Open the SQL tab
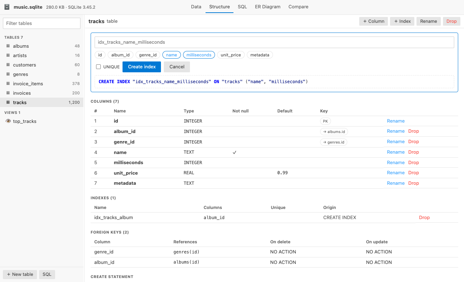The height and width of the screenshot is (282, 464). click(243, 7)
